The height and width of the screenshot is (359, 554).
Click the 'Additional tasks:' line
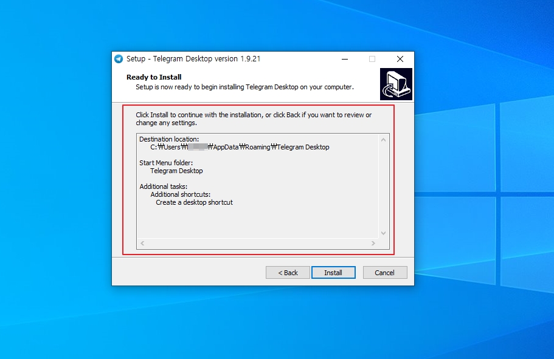pos(163,186)
